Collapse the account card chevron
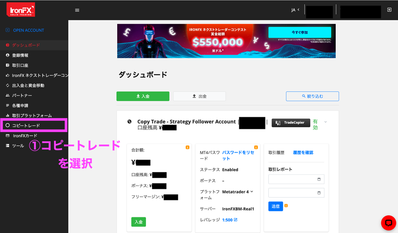The height and width of the screenshot is (233, 398). point(325,122)
